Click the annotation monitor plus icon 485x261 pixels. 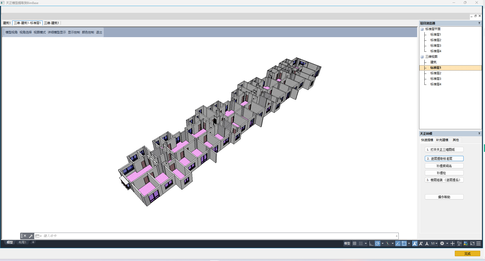453,243
